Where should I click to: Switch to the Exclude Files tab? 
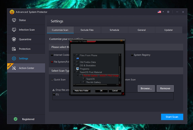pyautogui.click(x=87, y=30)
